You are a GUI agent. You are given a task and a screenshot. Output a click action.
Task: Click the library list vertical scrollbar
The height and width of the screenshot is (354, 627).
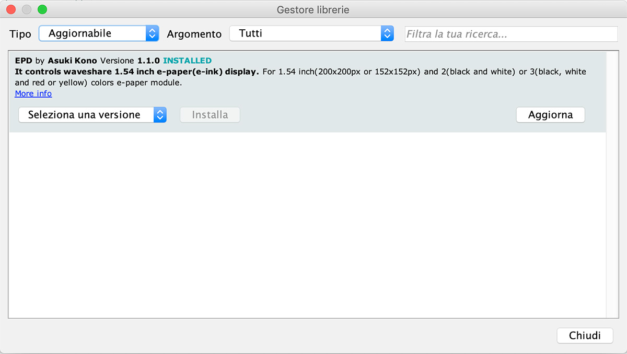coord(610,183)
